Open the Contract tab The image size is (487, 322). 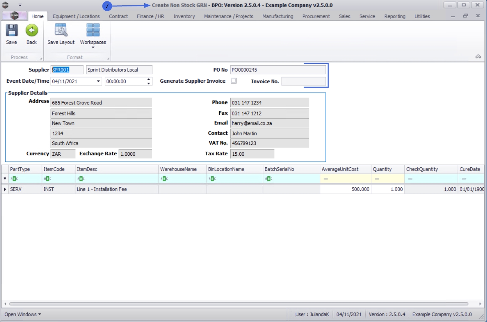(x=118, y=16)
